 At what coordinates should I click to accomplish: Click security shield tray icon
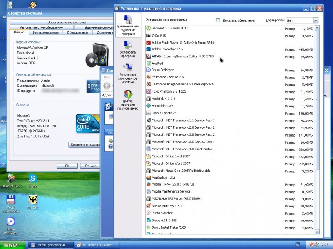[311, 245]
